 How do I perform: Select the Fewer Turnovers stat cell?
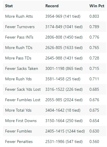point(20,27)
